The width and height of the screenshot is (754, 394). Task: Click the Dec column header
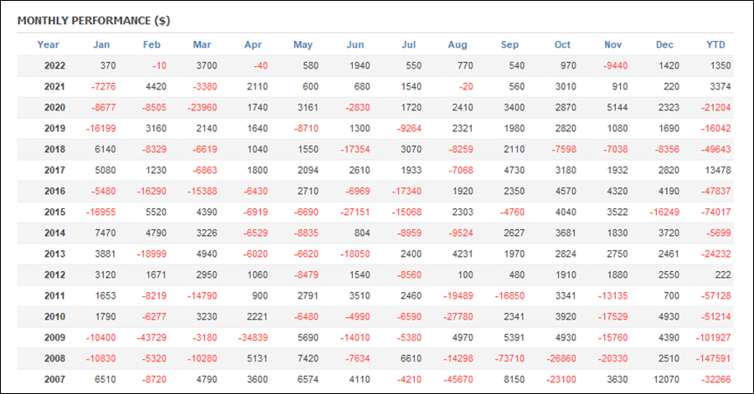664,44
